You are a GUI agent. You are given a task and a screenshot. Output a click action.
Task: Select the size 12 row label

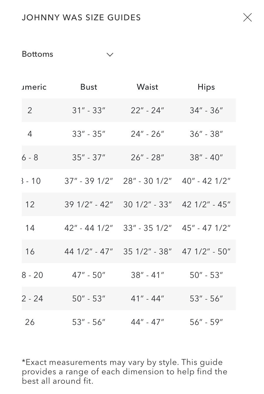[30, 205]
